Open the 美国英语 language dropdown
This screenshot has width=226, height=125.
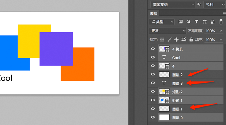point(173,5)
